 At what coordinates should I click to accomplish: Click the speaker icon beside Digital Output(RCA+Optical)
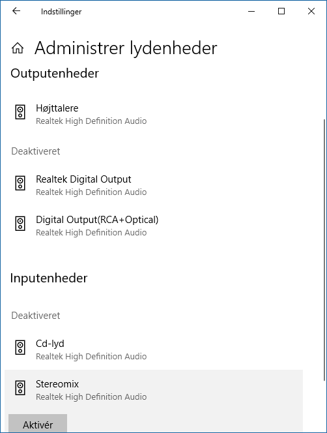(20, 224)
